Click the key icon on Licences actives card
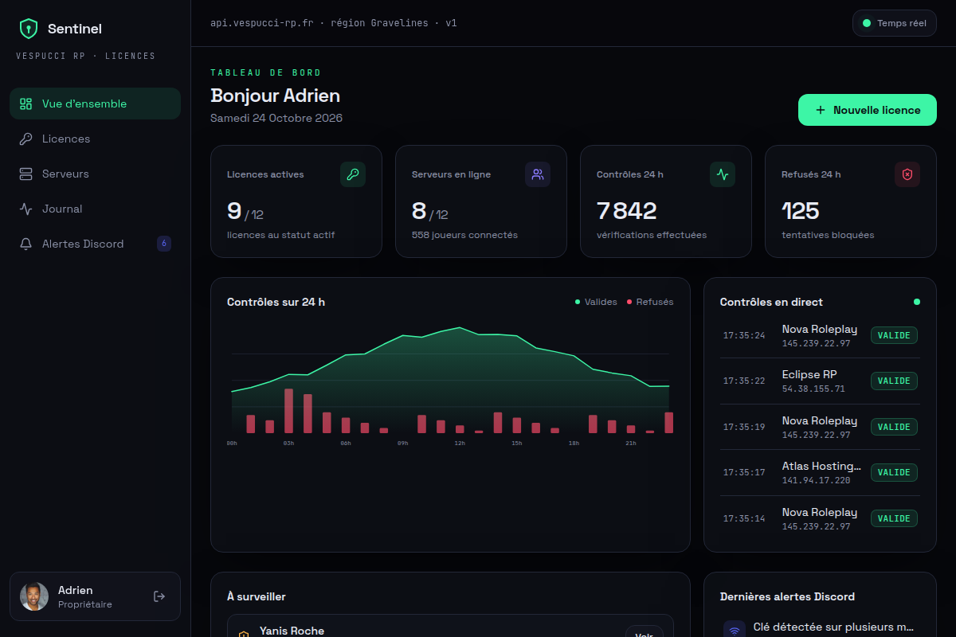Image resolution: width=956 pixels, height=637 pixels. point(353,174)
